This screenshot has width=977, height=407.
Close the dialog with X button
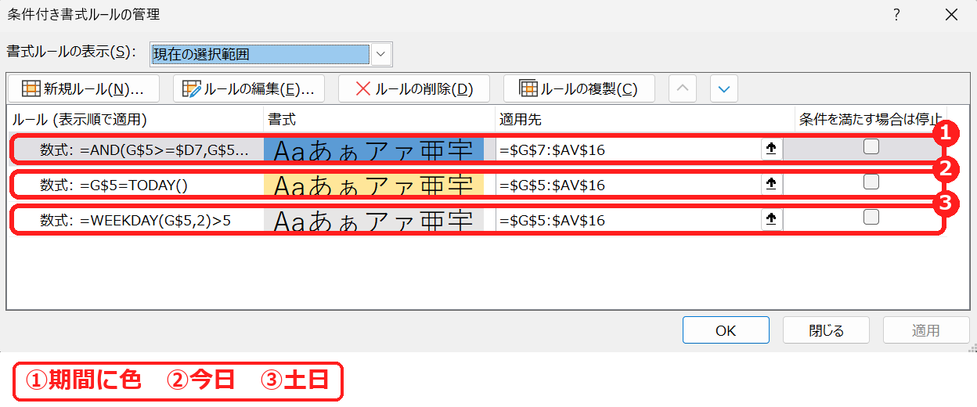pyautogui.click(x=951, y=14)
